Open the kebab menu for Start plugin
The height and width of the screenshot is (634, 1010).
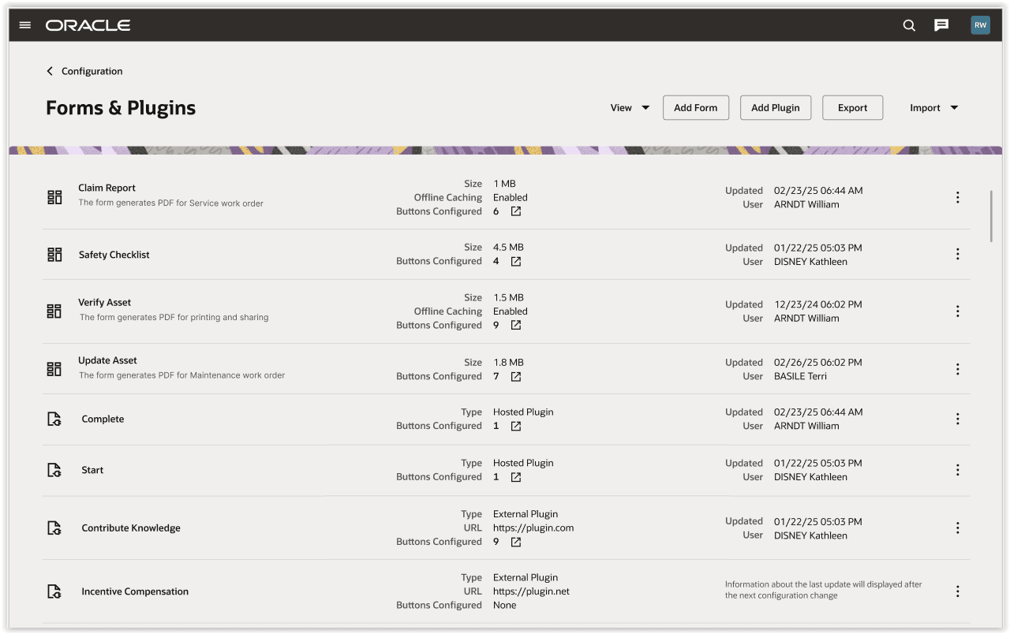point(957,469)
